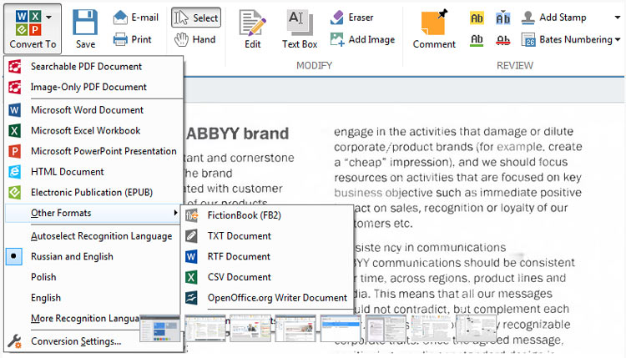Convert to Electronic Publication (EPUB)
Screen dimensions: 626x358
tap(94, 193)
